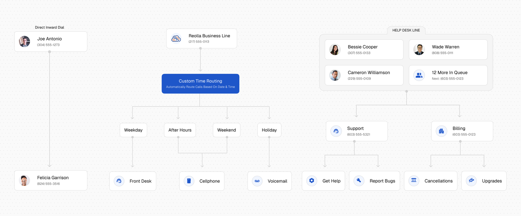The image size is (521, 216).
Task: Open Bessie Cooper's contact card
Action: point(364,50)
